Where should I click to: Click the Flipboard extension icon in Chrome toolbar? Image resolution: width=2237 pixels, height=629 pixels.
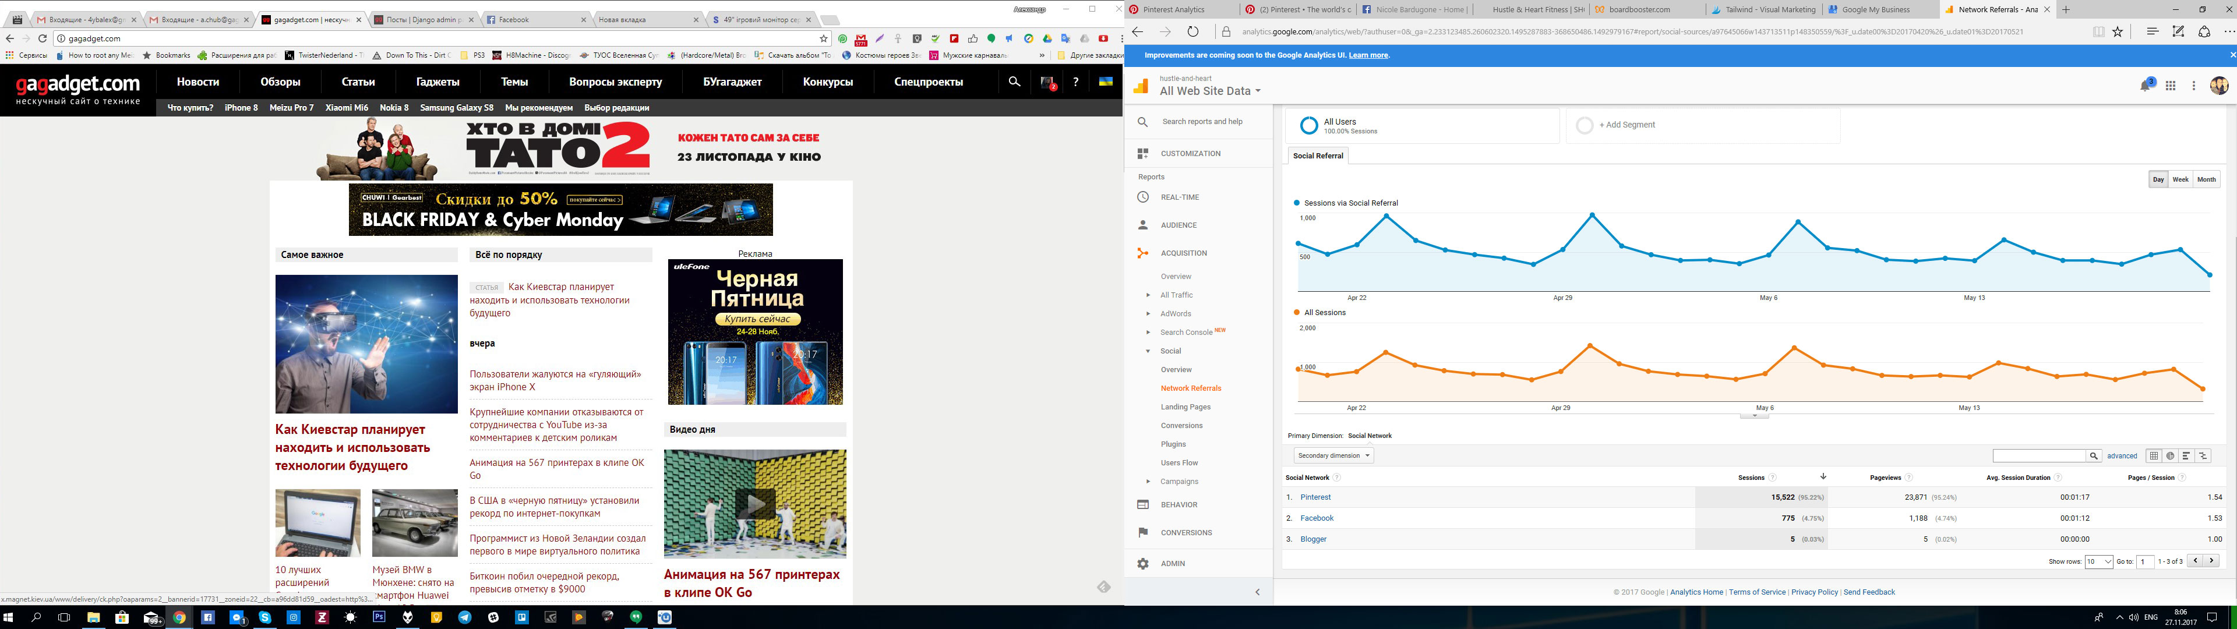[x=954, y=38]
